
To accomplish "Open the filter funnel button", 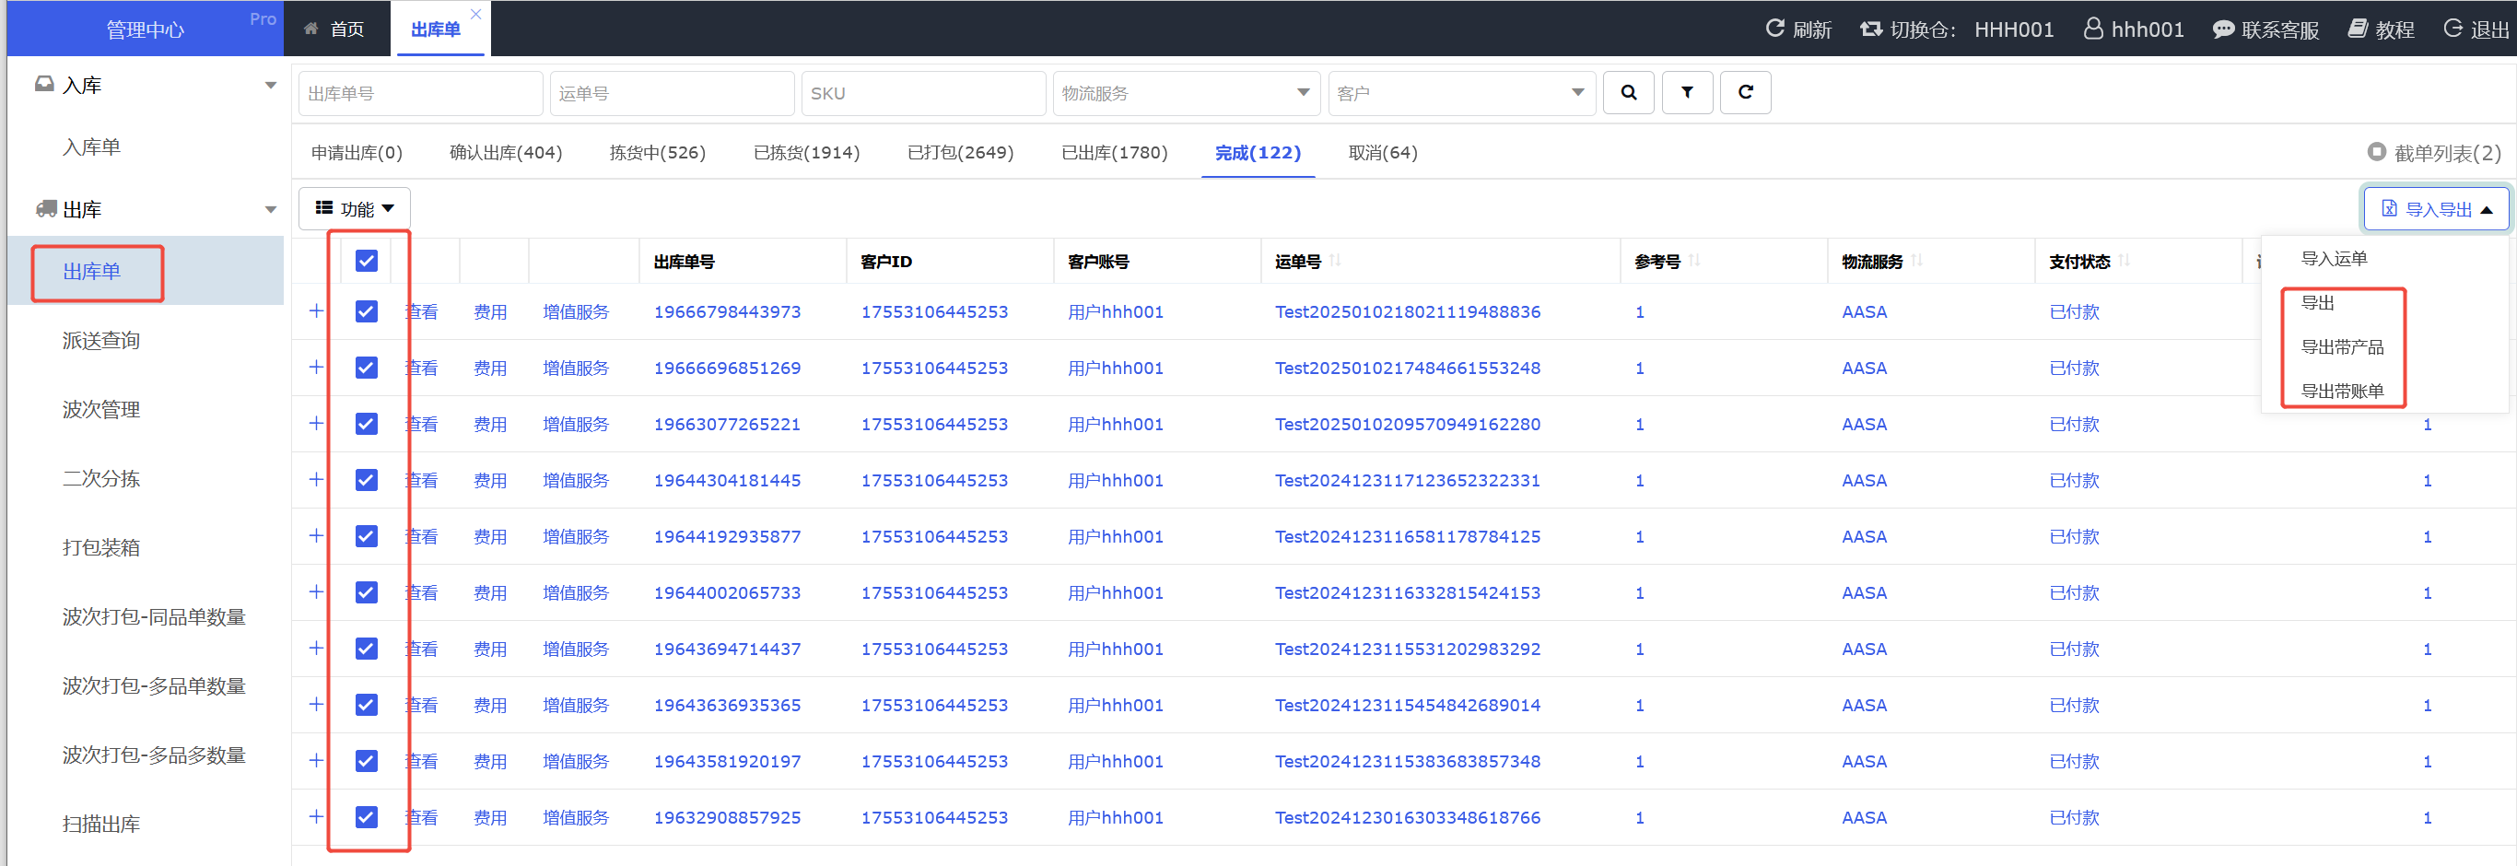I will click(x=1687, y=93).
